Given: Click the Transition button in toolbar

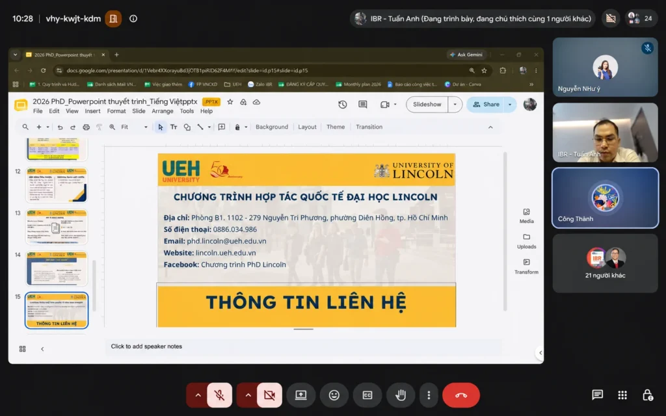Looking at the screenshot, I should pos(369,127).
